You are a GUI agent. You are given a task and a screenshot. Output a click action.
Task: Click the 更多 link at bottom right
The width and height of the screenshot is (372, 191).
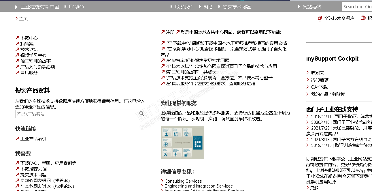[x=314, y=188]
